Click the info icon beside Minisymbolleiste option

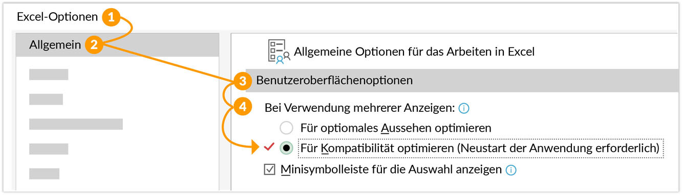[510, 170]
